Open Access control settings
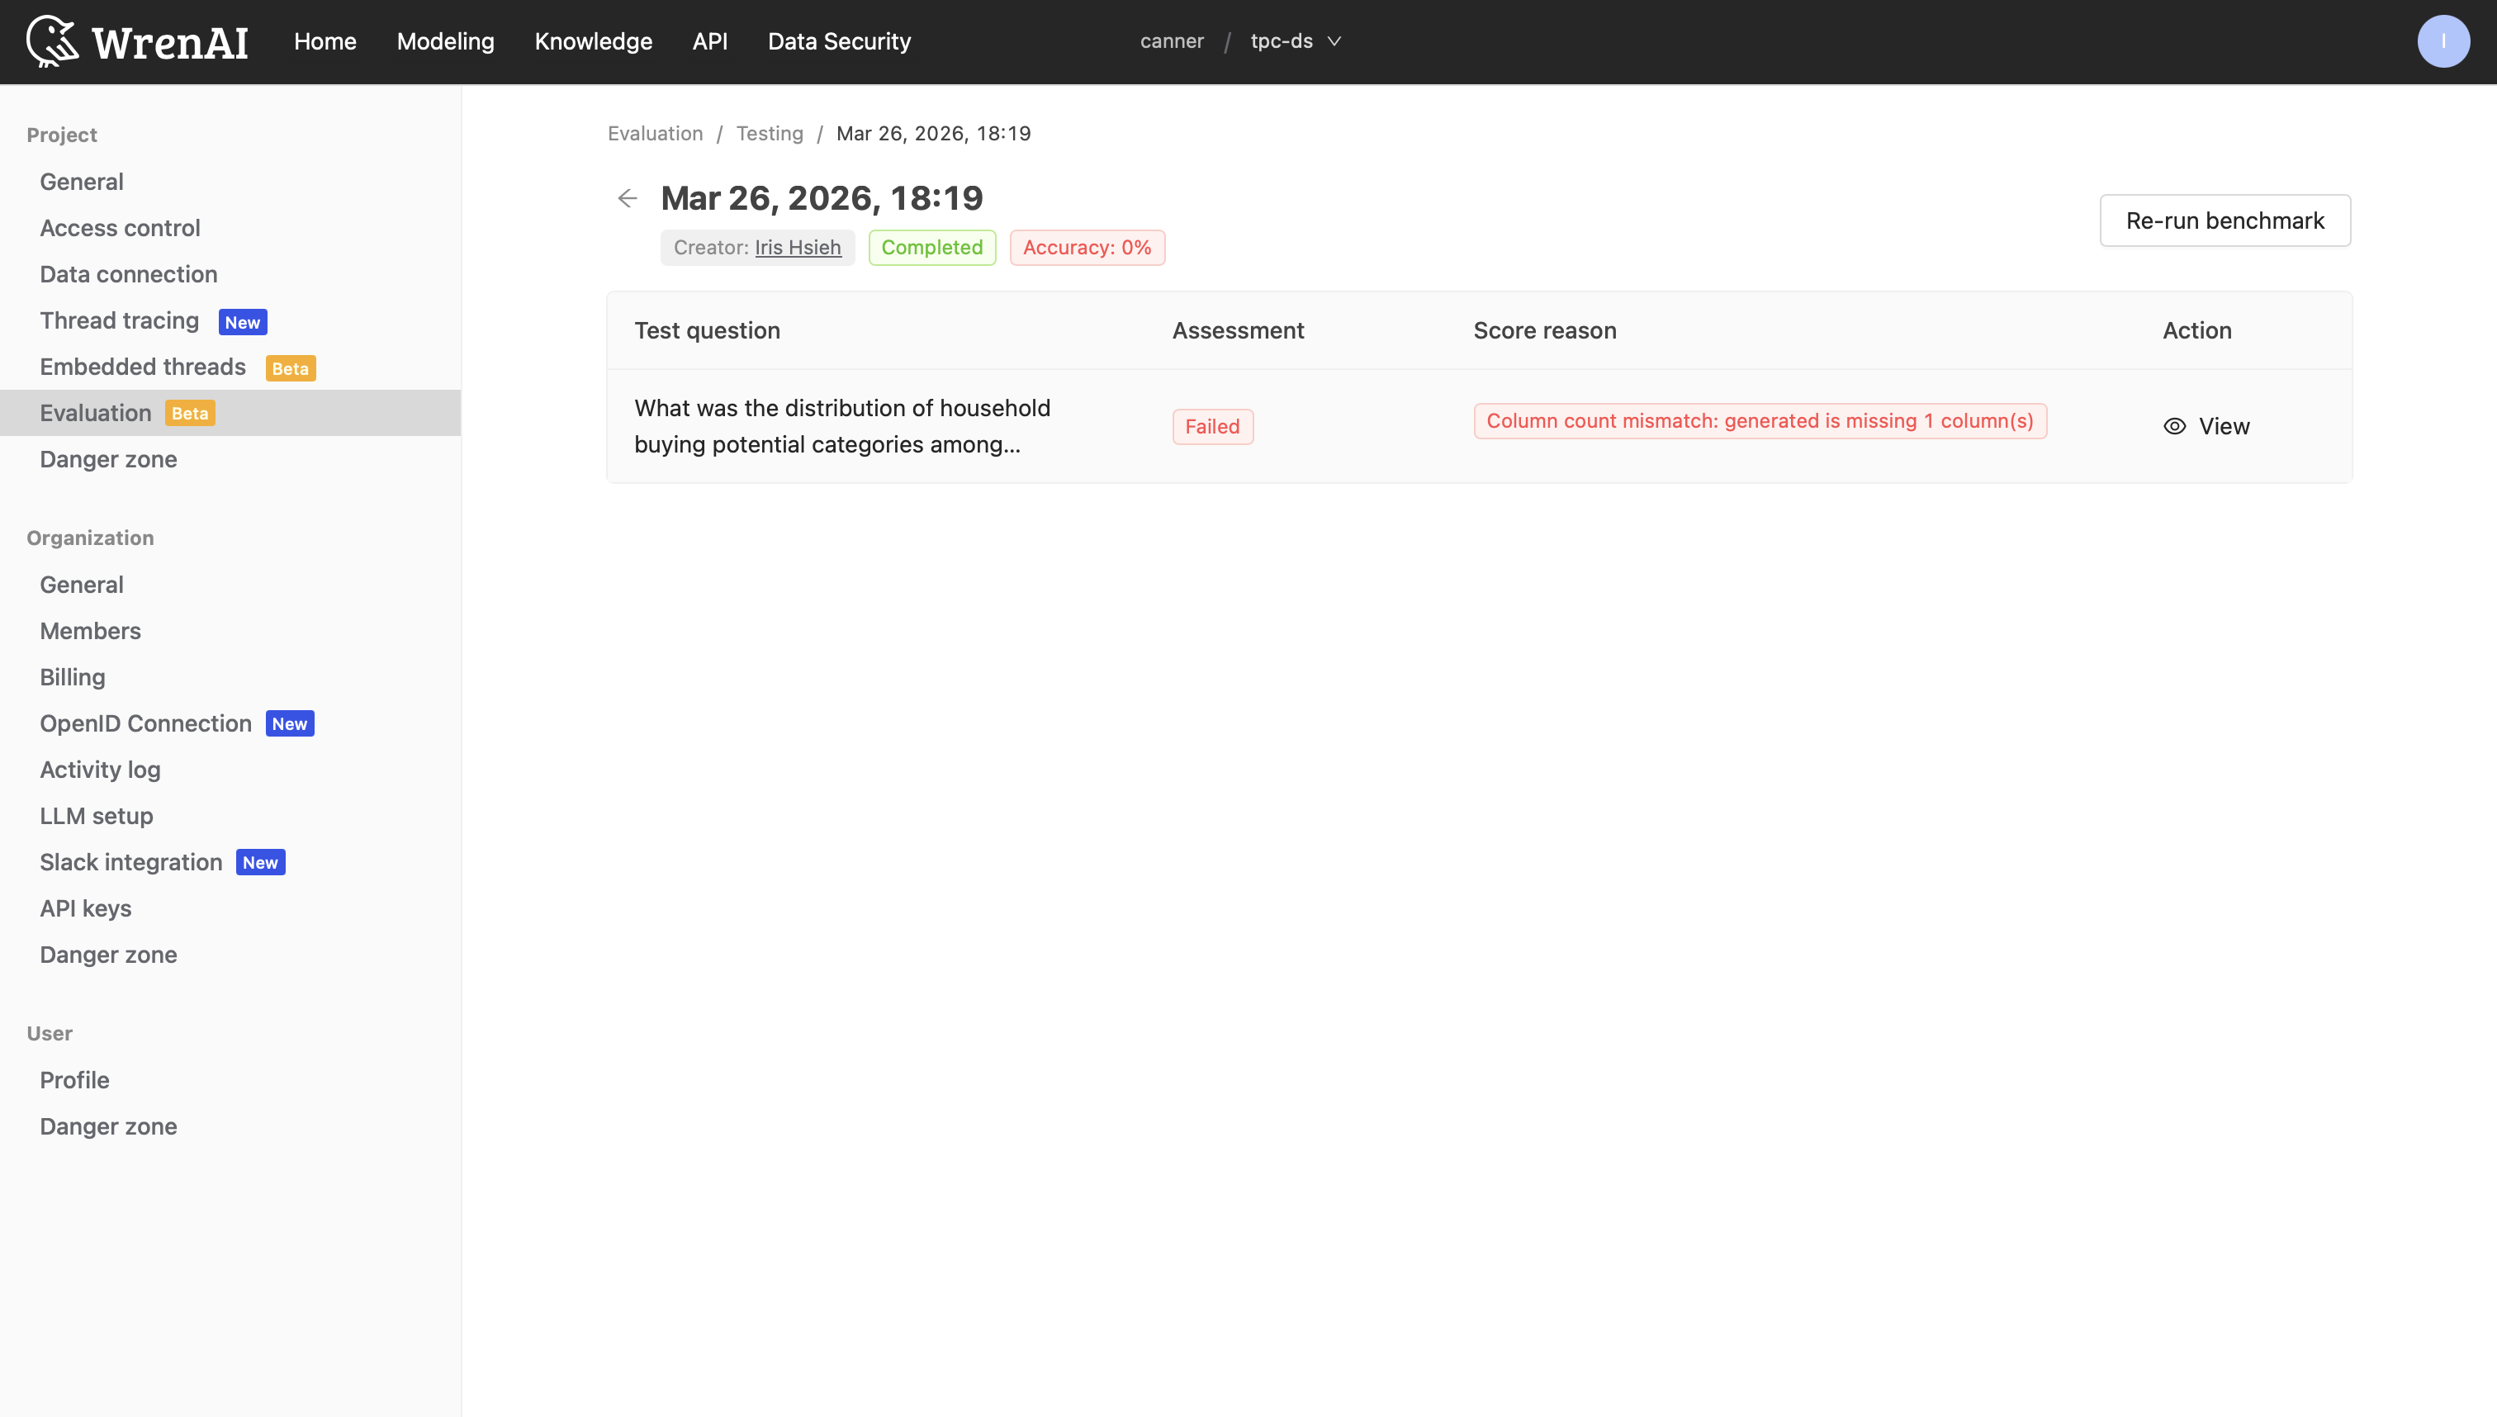The height and width of the screenshot is (1417, 2497). click(x=120, y=228)
